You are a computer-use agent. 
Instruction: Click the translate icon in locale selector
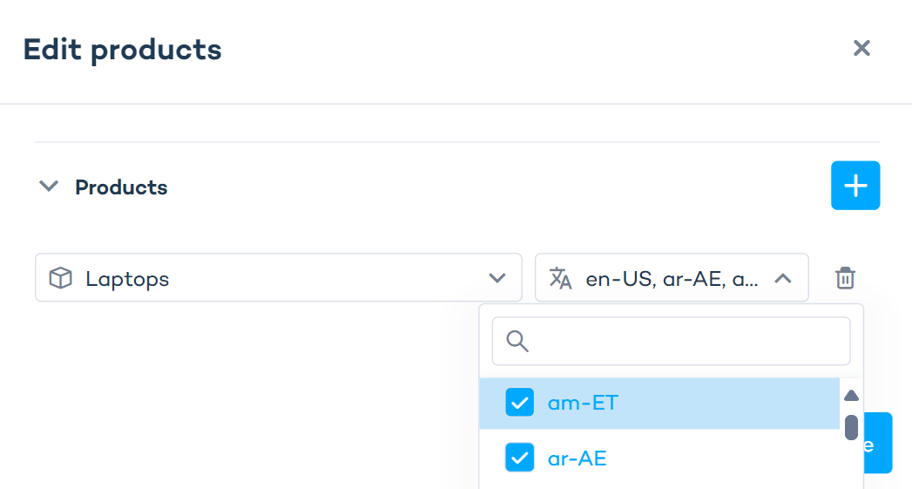click(561, 278)
